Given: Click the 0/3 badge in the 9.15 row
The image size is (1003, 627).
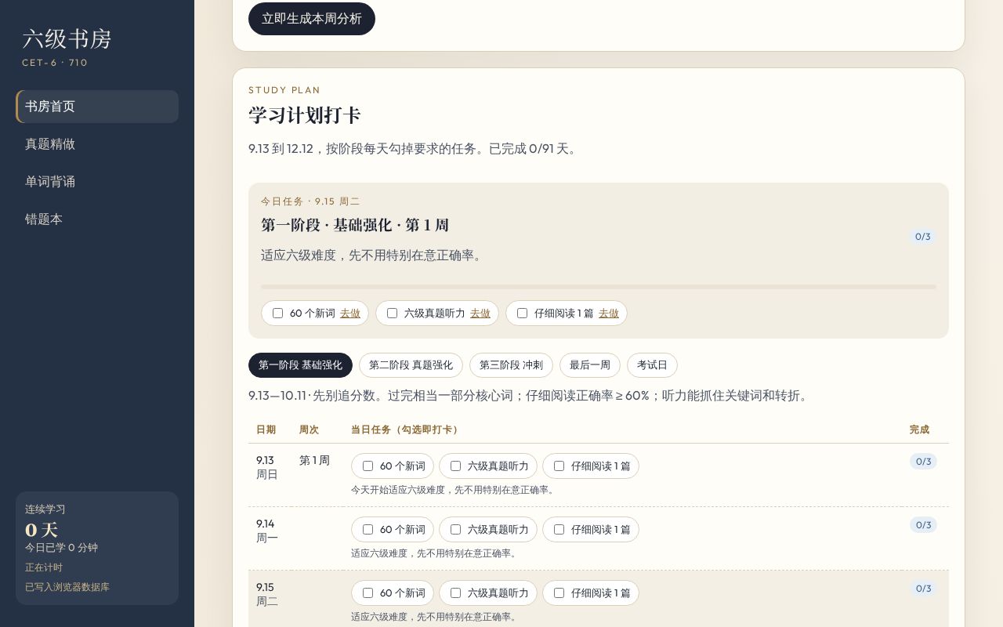Looking at the screenshot, I should (923, 589).
